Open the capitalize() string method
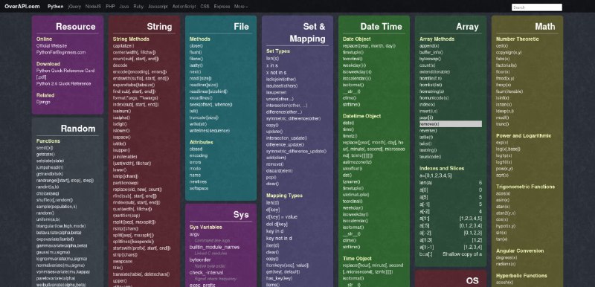The width and height of the screenshot is (595, 287). [x=123, y=45]
